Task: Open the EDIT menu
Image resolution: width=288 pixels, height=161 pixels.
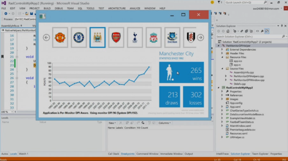Action: (12, 8)
